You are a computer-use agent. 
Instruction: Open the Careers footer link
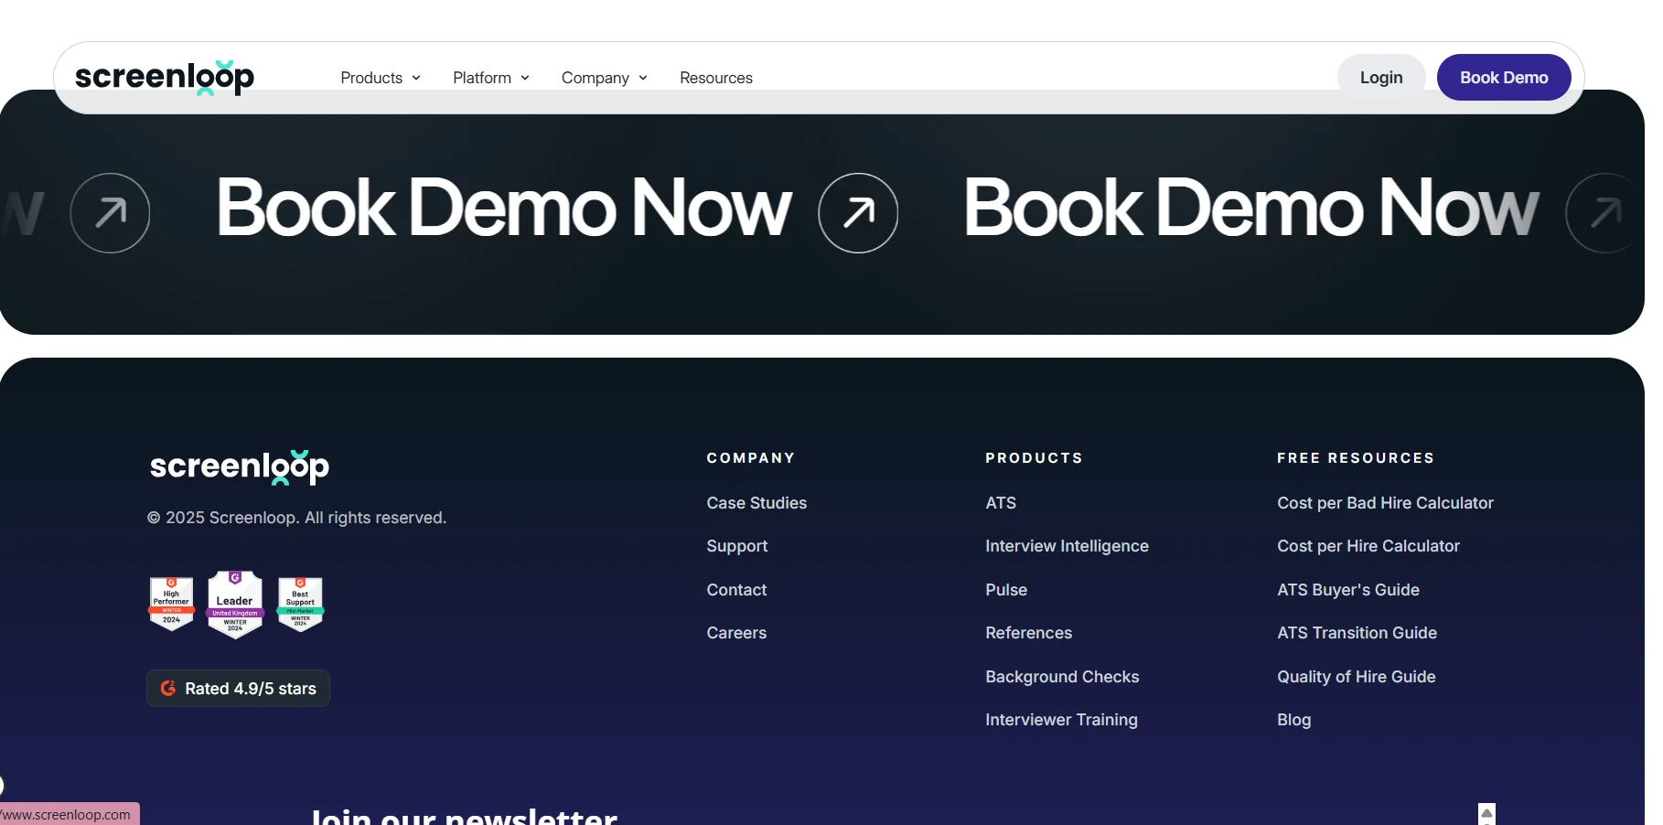[736, 633]
